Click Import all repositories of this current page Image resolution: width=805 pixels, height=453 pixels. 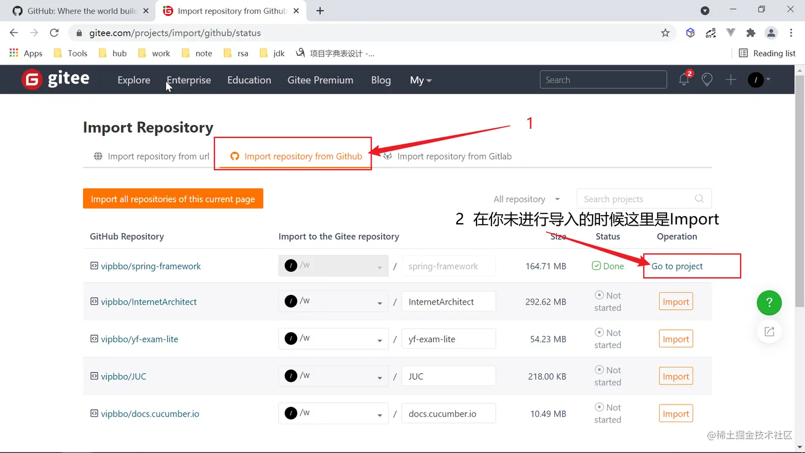(x=173, y=199)
